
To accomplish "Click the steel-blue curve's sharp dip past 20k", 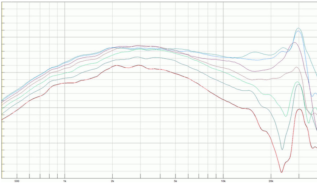I will (282, 150).
